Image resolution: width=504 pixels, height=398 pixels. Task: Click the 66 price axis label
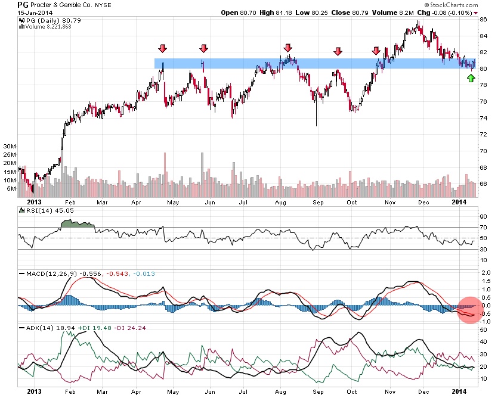[483, 184]
